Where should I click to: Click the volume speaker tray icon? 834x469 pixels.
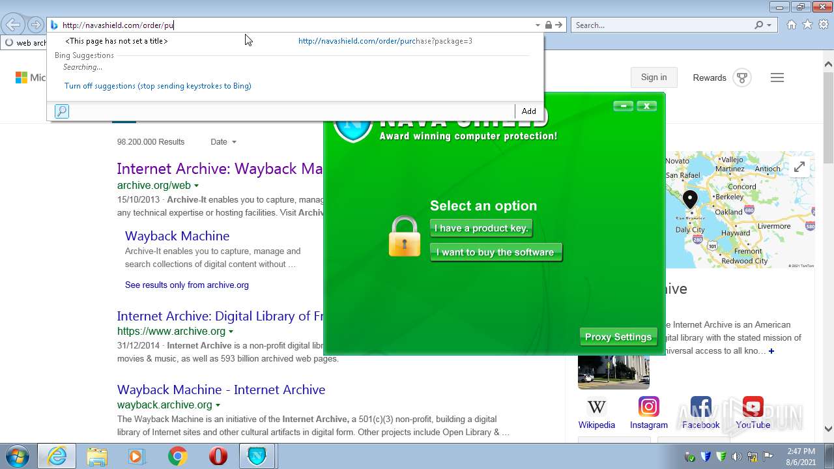[737, 457]
